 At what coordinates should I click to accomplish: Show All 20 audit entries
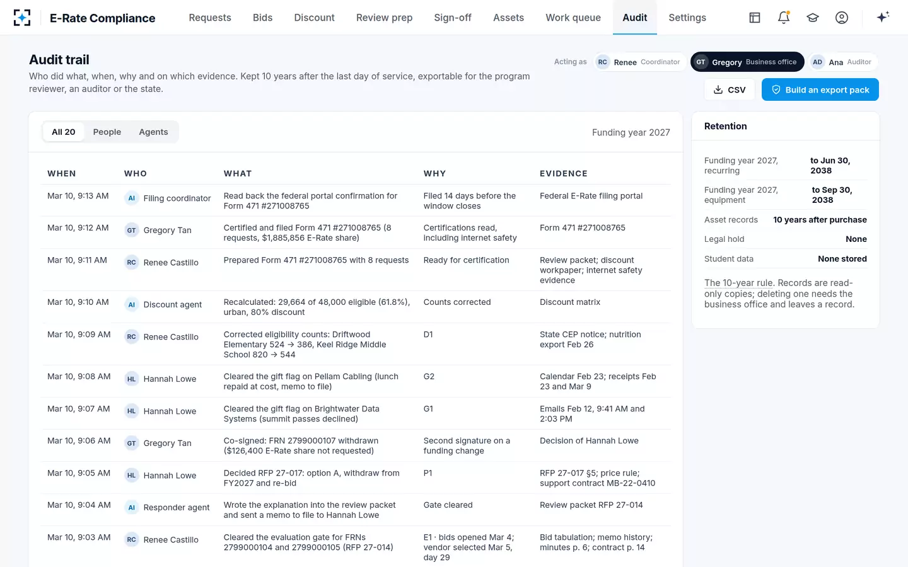point(63,132)
